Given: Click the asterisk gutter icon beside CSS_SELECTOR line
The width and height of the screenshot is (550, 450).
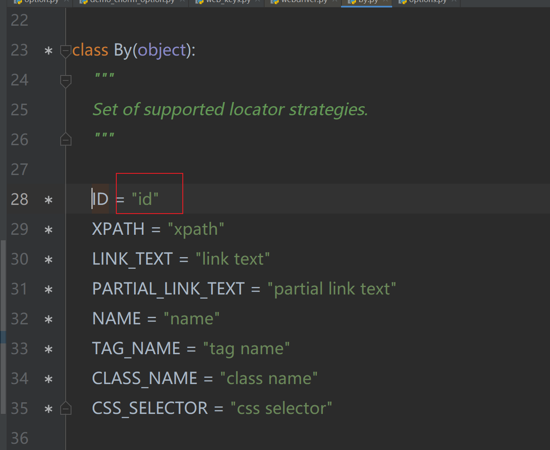Looking at the screenshot, I should (49, 410).
